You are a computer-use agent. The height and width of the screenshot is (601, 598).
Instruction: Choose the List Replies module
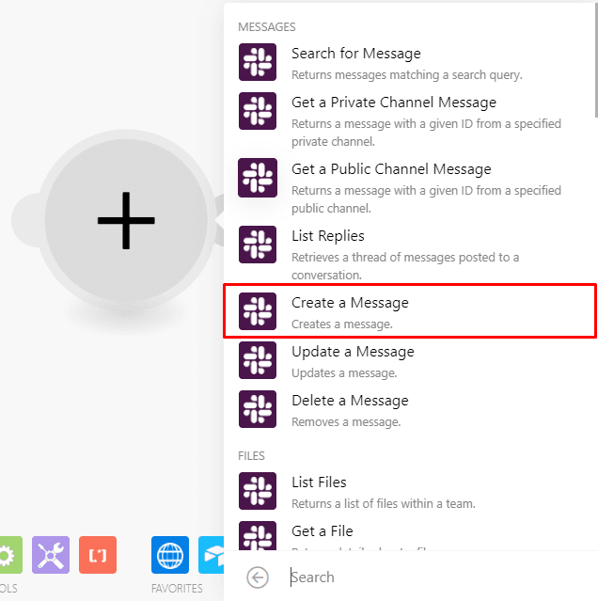point(327,236)
